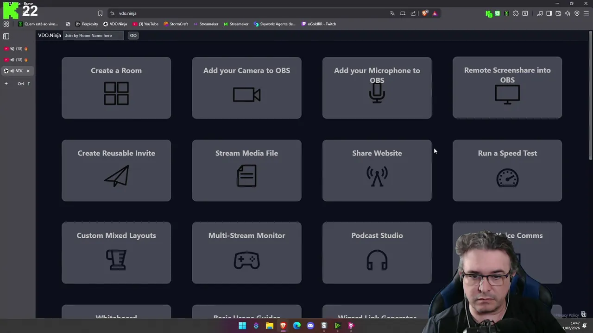
Task: Open the Multi-Stream Monitor card
Action: (x=246, y=253)
